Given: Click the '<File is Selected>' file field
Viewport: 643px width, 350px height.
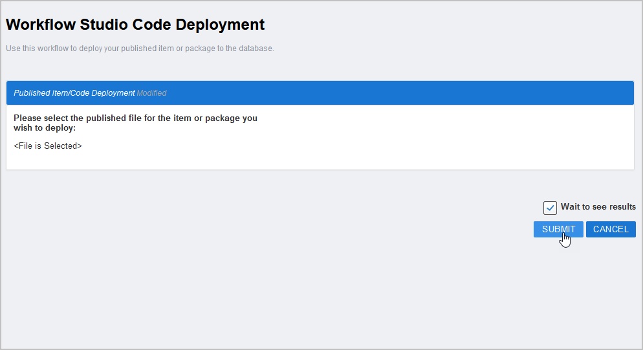Looking at the screenshot, I should click(48, 146).
